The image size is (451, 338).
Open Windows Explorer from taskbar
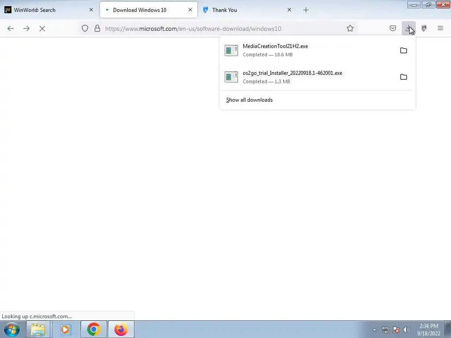click(38, 329)
